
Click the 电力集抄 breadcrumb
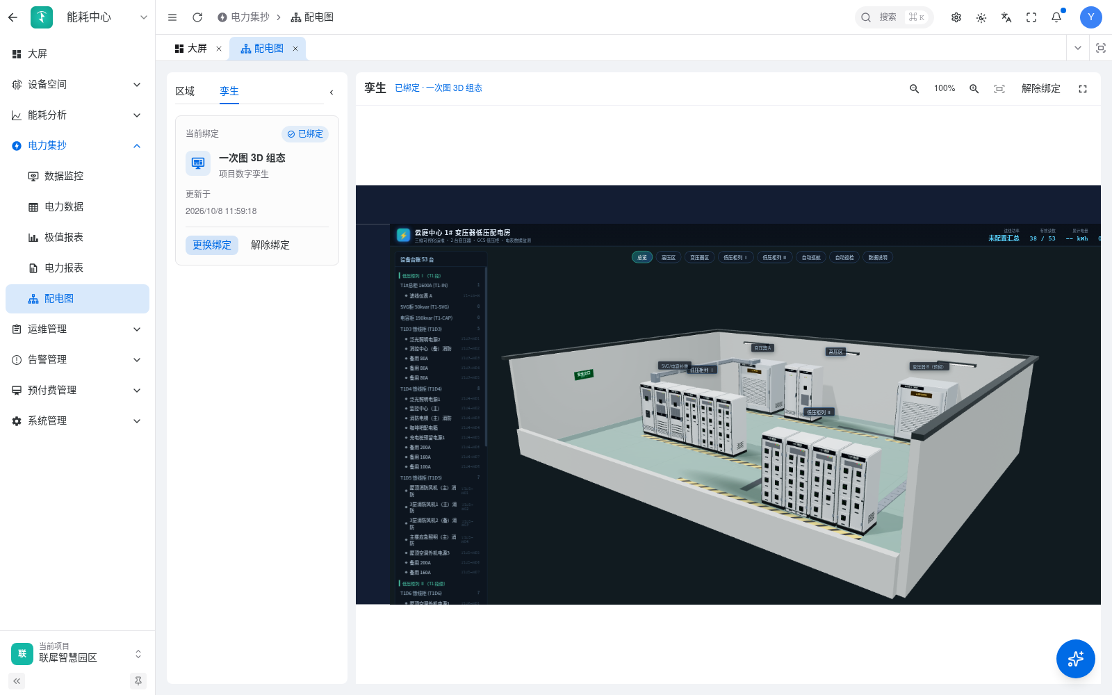tap(243, 17)
